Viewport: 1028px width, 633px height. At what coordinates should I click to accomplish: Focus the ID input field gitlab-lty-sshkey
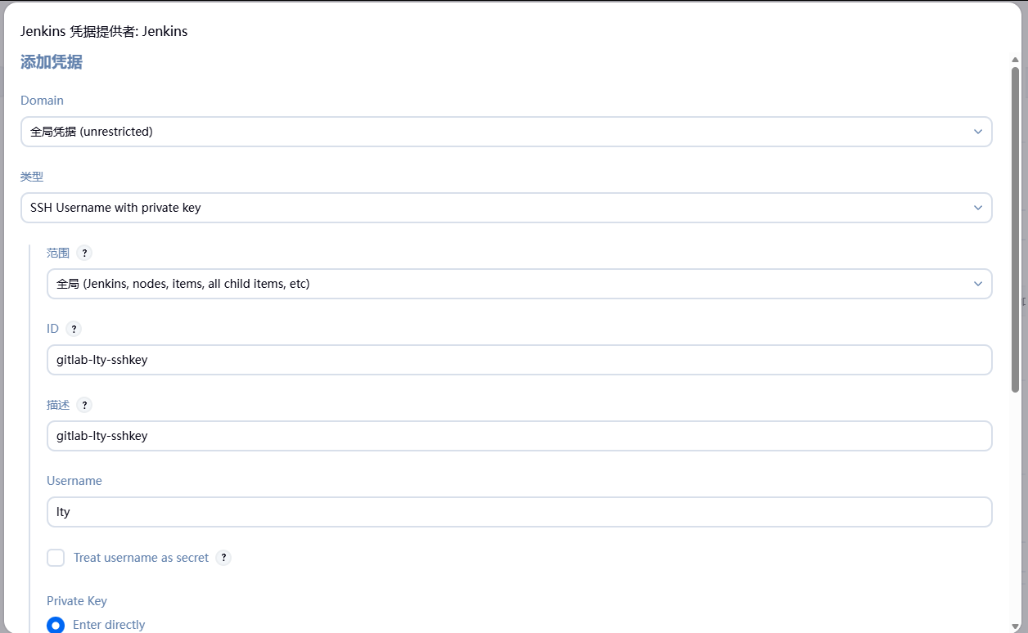(x=520, y=360)
